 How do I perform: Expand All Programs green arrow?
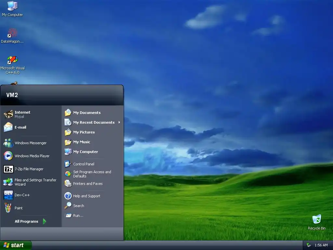(x=44, y=221)
